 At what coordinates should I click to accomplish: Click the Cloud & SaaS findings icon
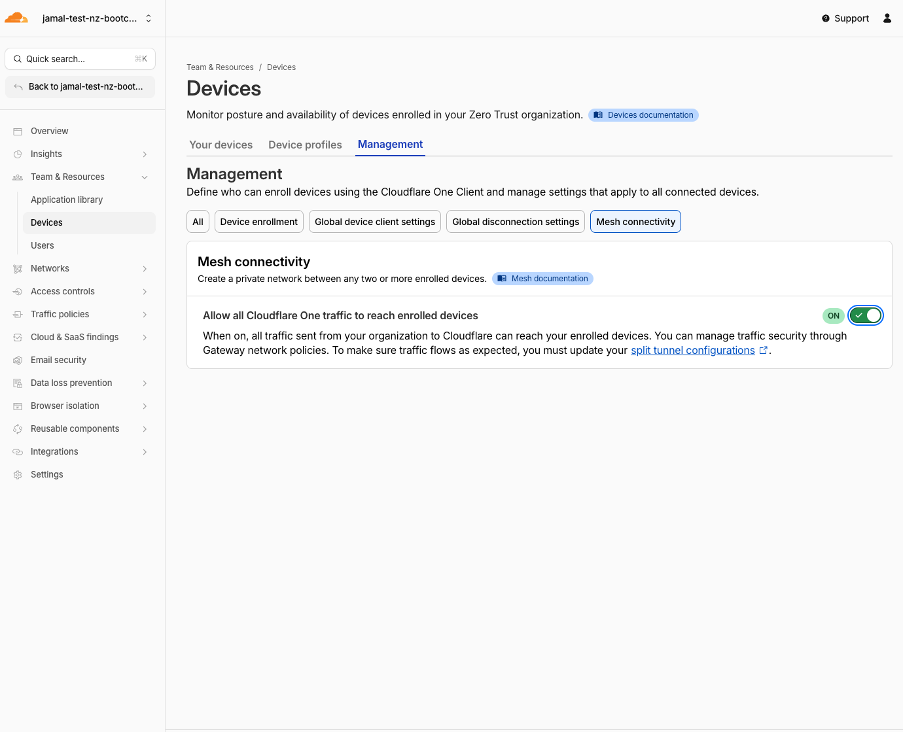[x=18, y=338]
